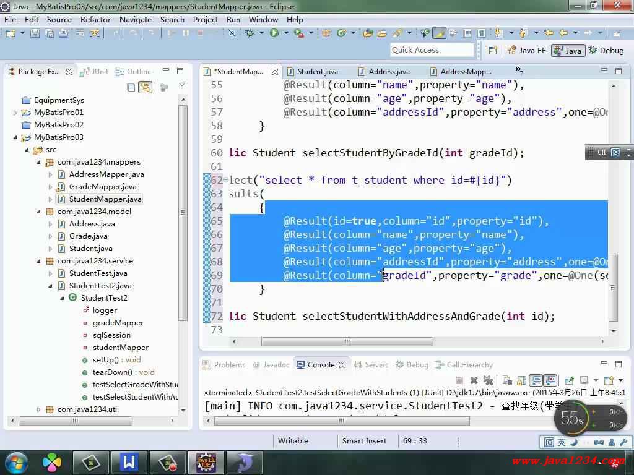Switch to the Debug perspective
634x475 pixels.
pos(606,51)
